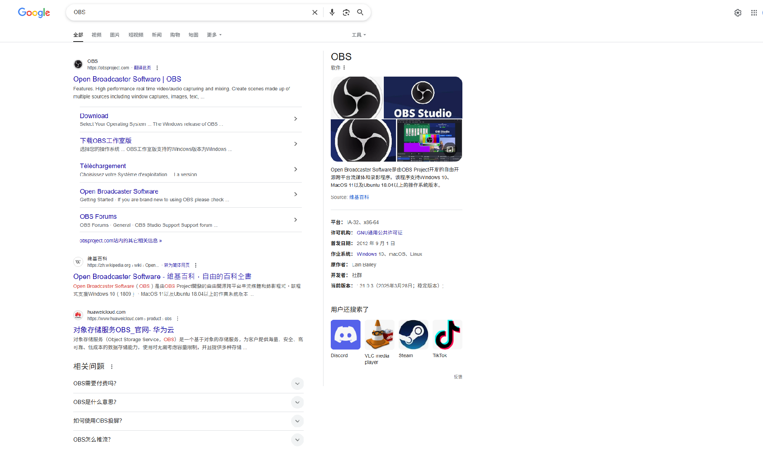Open Steam suggestion icon

(414, 335)
